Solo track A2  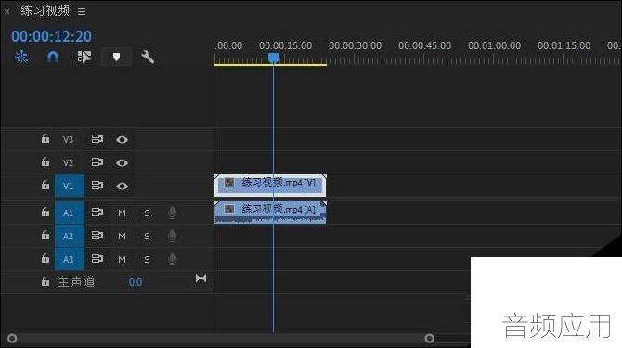point(147,237)
